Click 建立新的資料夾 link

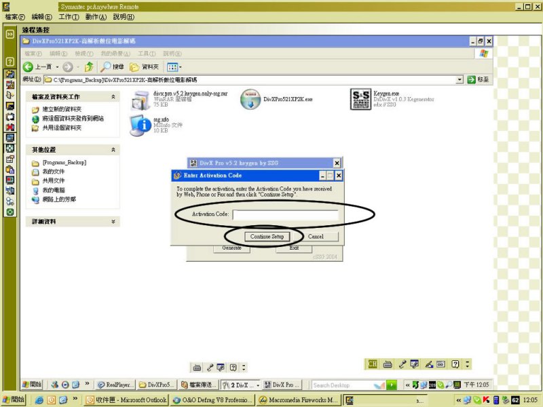coord(62,109)
